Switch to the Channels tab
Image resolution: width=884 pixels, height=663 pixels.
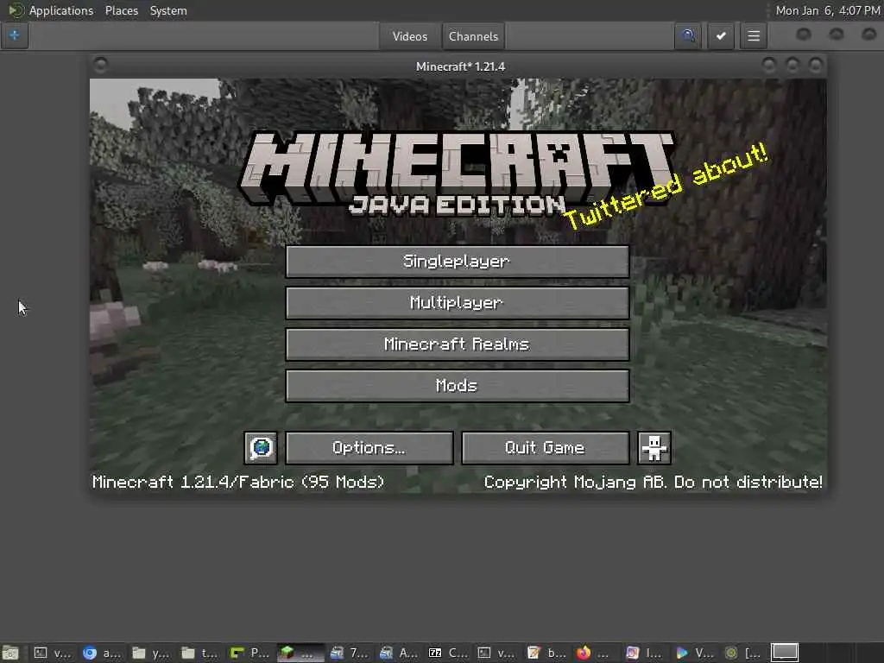tap(474, 36)
